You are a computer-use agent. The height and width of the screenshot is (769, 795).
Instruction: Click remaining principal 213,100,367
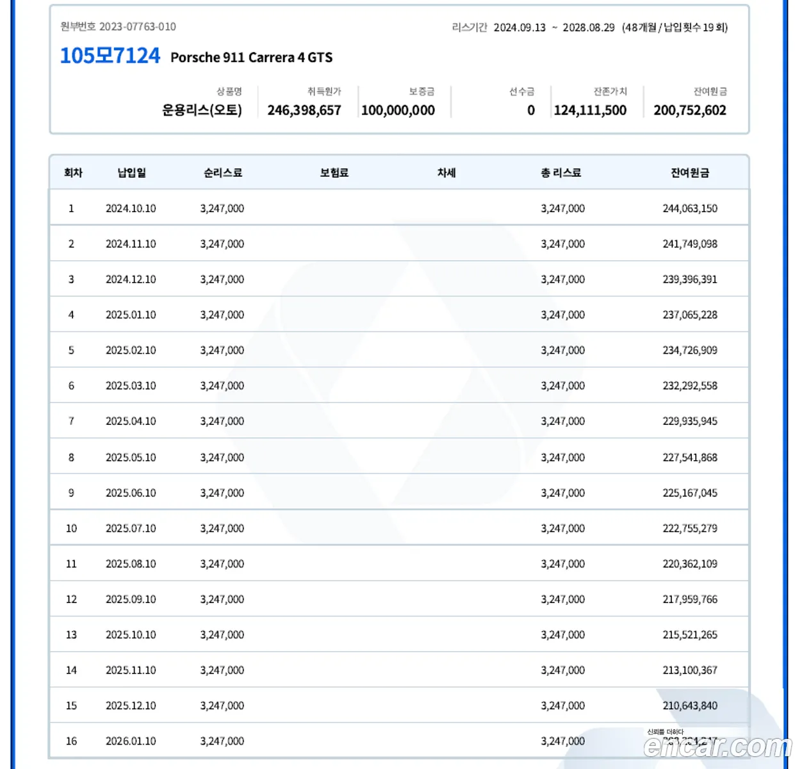[690, 670]
